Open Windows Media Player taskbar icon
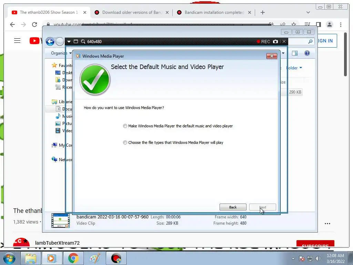This screenshot has width=353, height=265. [52, 258]
